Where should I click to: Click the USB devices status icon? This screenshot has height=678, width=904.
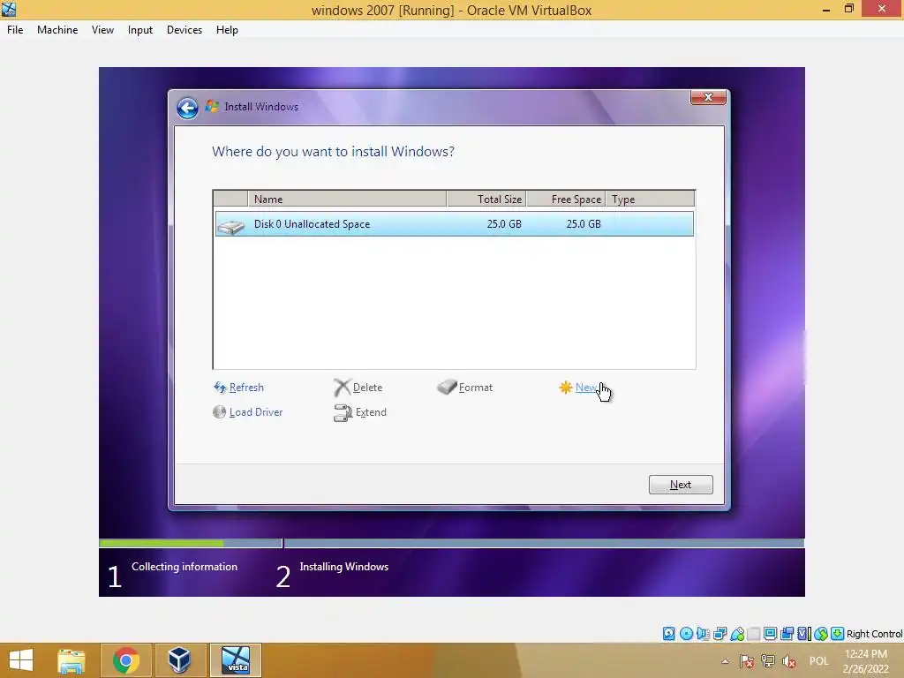tap(737, 634)
